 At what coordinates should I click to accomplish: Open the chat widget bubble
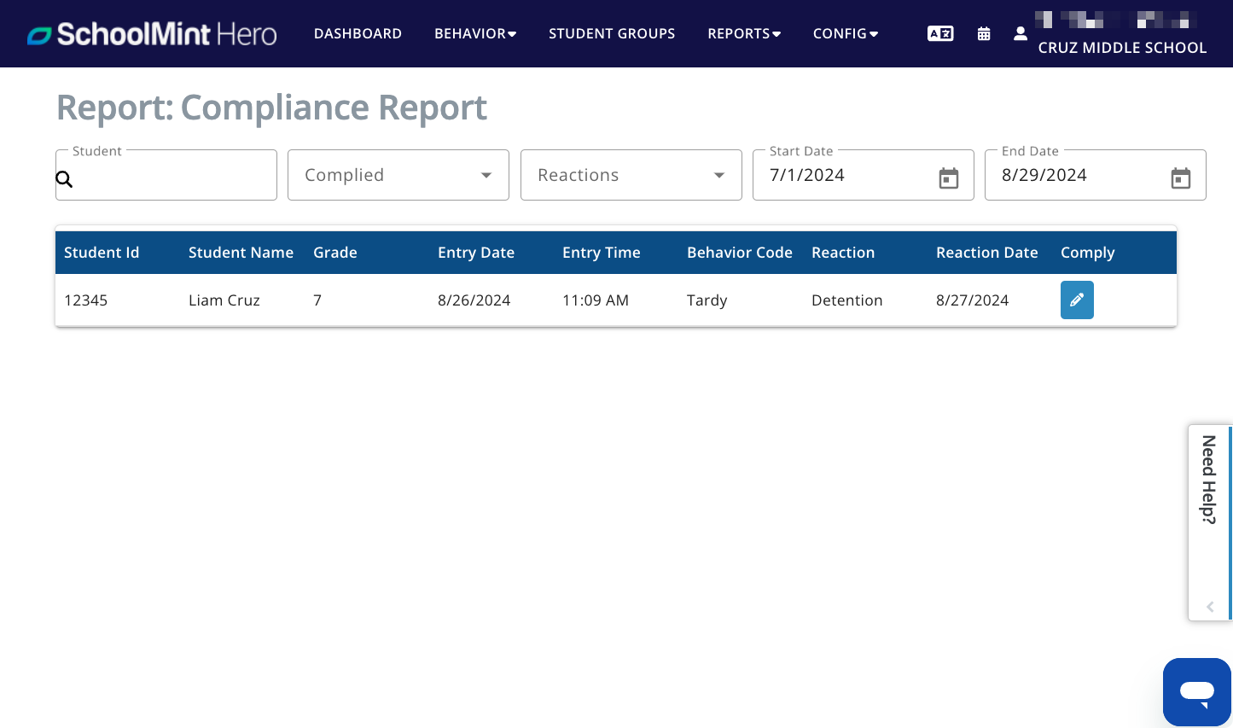click(1197, 691)
